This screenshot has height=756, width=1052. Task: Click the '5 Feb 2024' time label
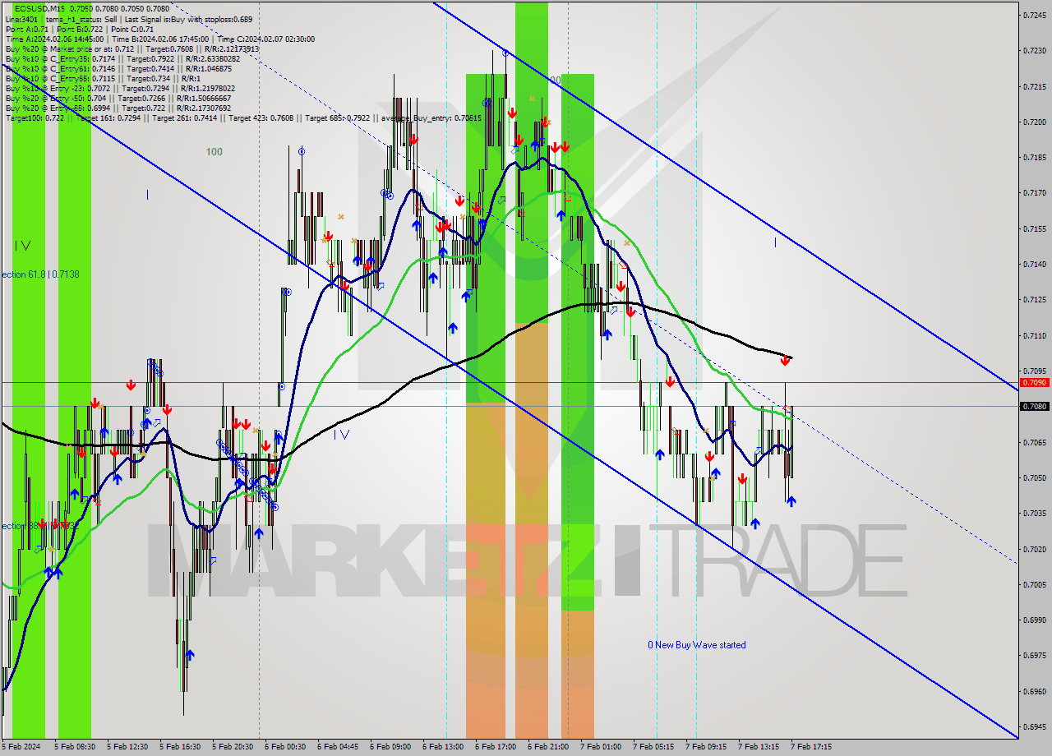point(21,747)
